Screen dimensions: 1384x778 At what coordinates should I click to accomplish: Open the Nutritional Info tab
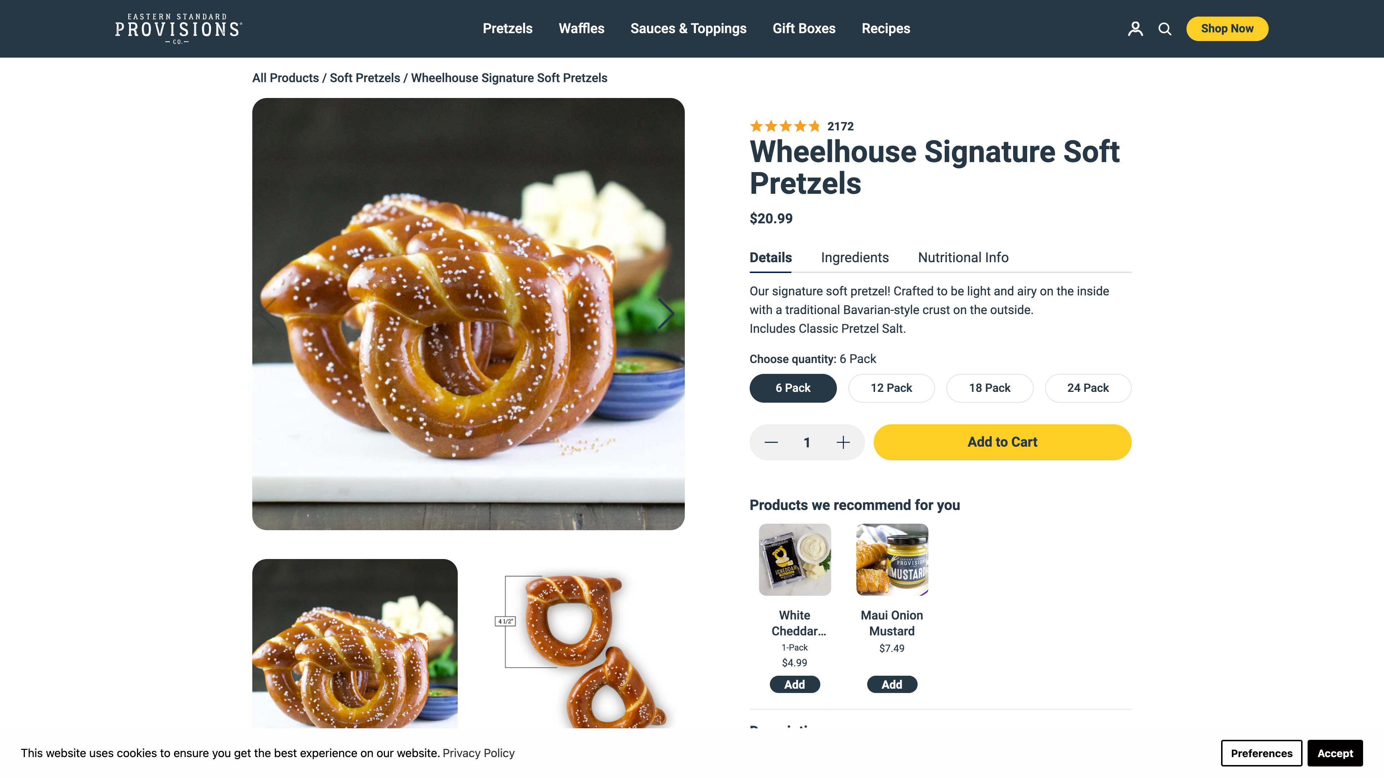[x=963, y=258]
